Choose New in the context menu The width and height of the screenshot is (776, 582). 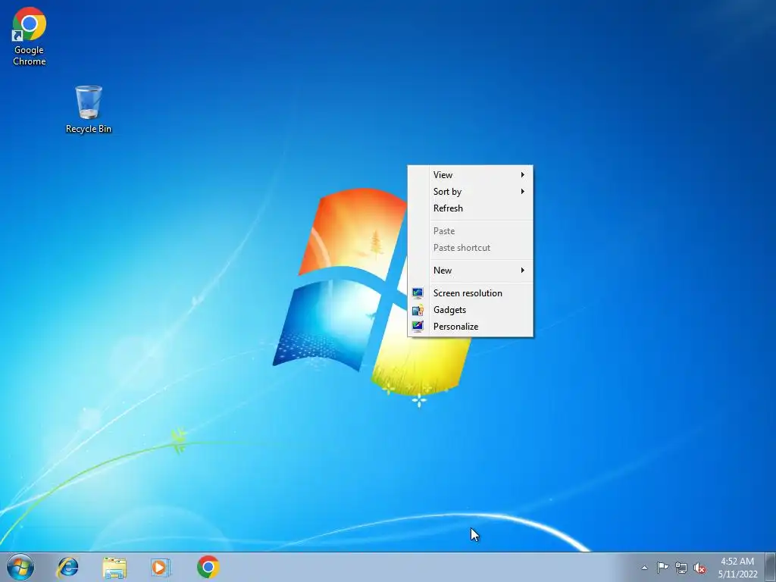[x=470, y=271]
